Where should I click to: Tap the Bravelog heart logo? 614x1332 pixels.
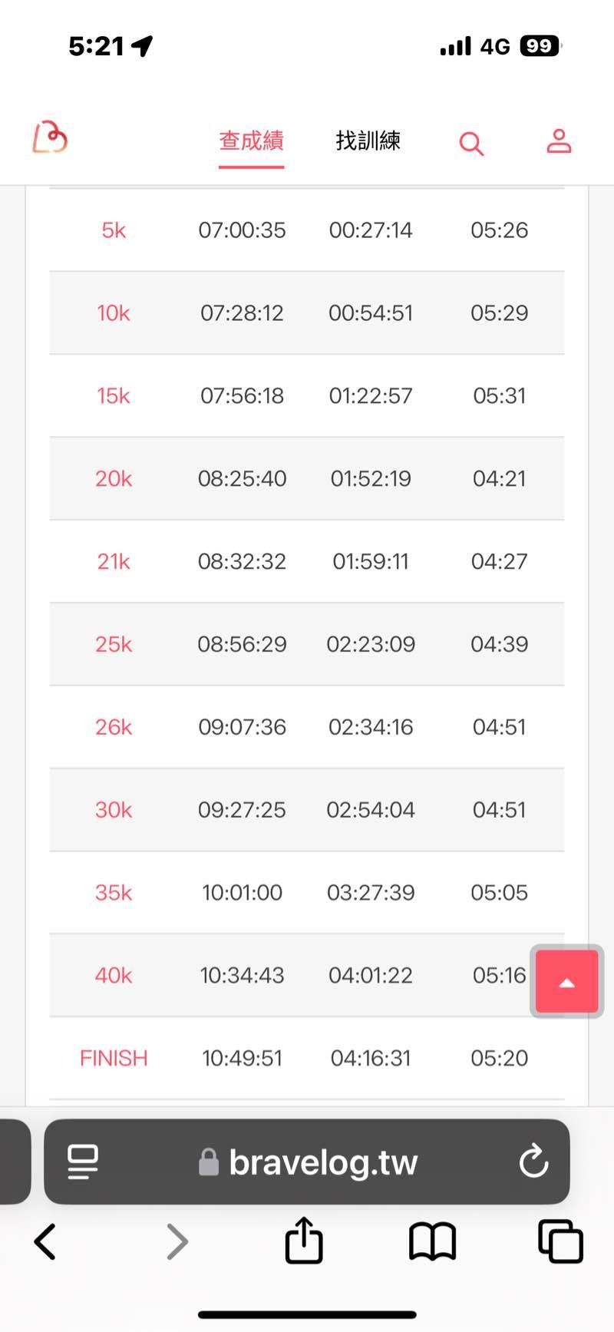pyautogui.click(x=50, y=138)
